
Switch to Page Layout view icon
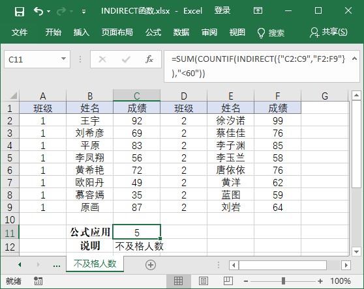(204, 281)
